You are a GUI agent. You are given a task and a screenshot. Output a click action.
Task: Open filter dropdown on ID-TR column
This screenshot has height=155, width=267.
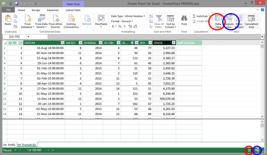coord(21,43)
